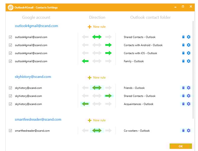The width and height of the screenshot is (198, 151).
Task: Delete the Shared Contacts - Outlook rule for outlook4gmail
Action: [x=183, y=37]
